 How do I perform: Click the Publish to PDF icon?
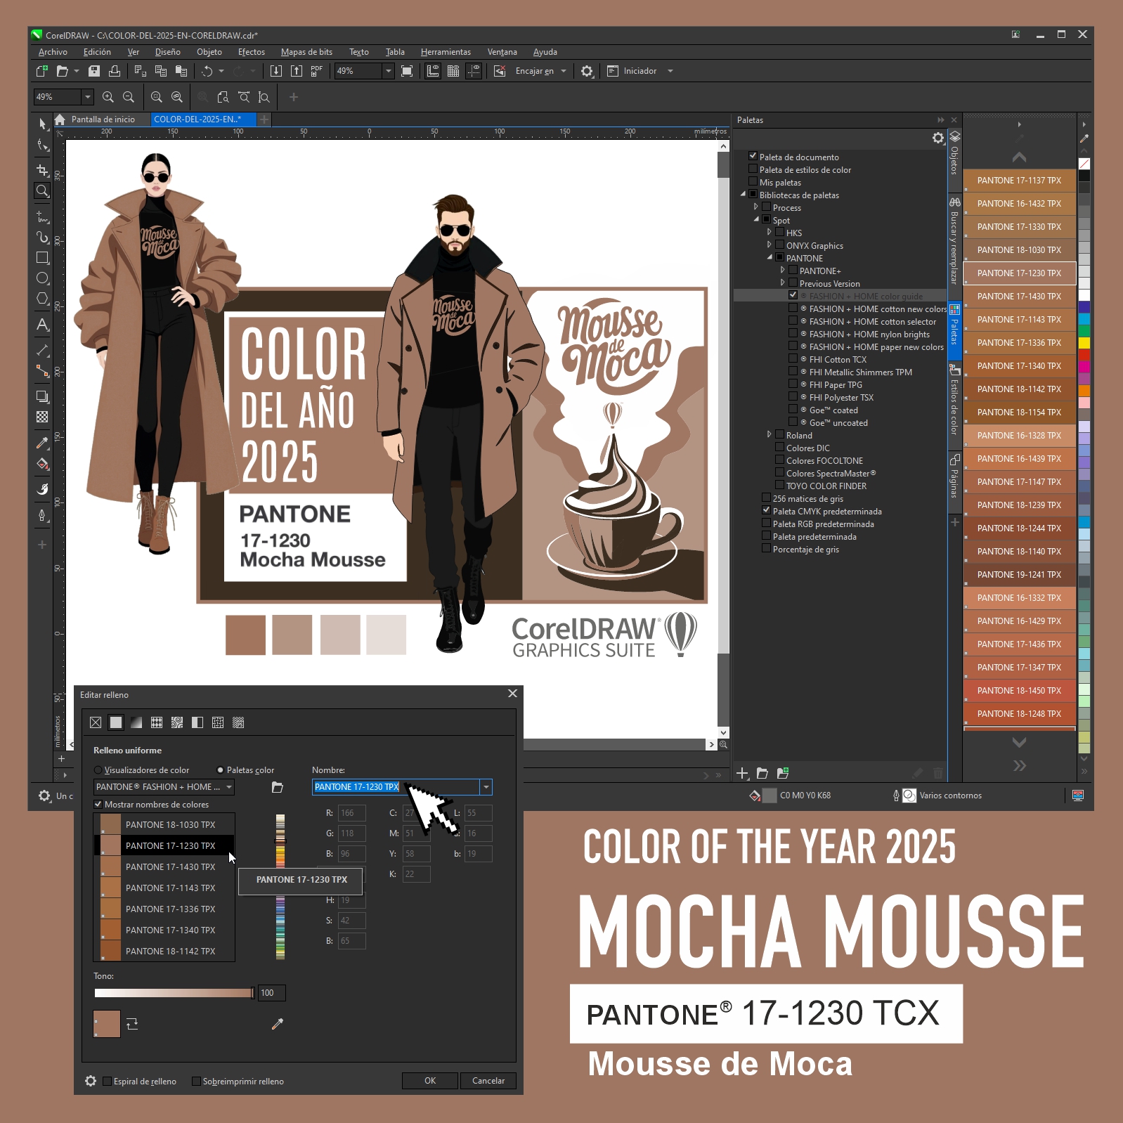(x=317, y=71)
